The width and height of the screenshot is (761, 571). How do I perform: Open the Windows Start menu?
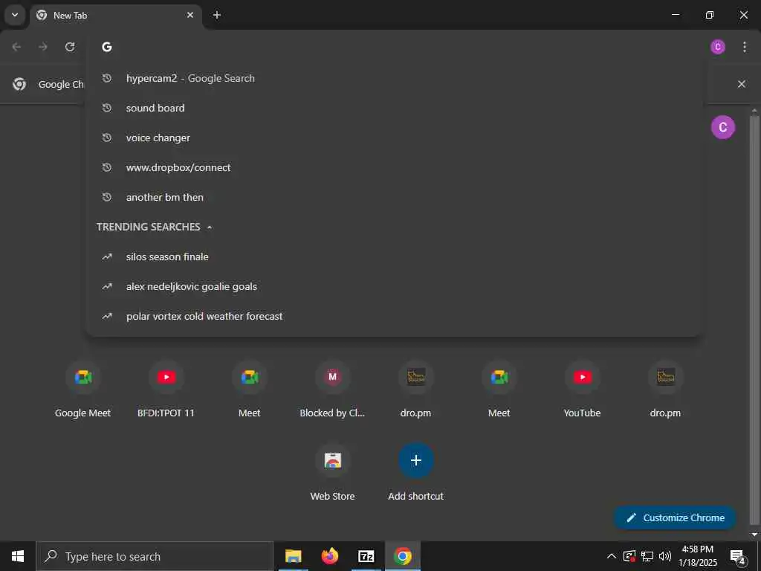click(x=18, y=556)
